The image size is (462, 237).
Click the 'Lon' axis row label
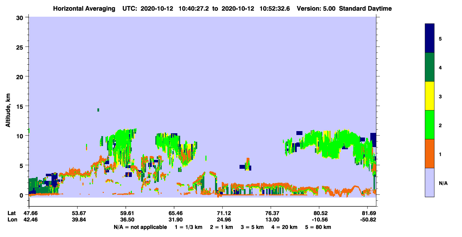pos(12,220)
